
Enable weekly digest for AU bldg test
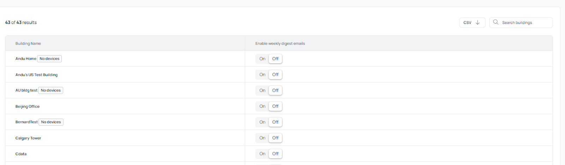262,90
